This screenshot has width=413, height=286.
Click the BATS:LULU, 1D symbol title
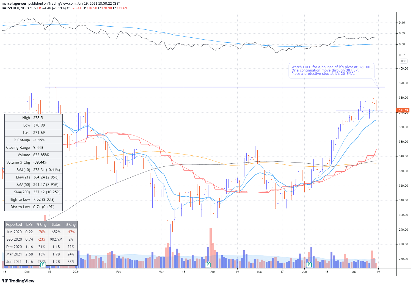[13, 8]
